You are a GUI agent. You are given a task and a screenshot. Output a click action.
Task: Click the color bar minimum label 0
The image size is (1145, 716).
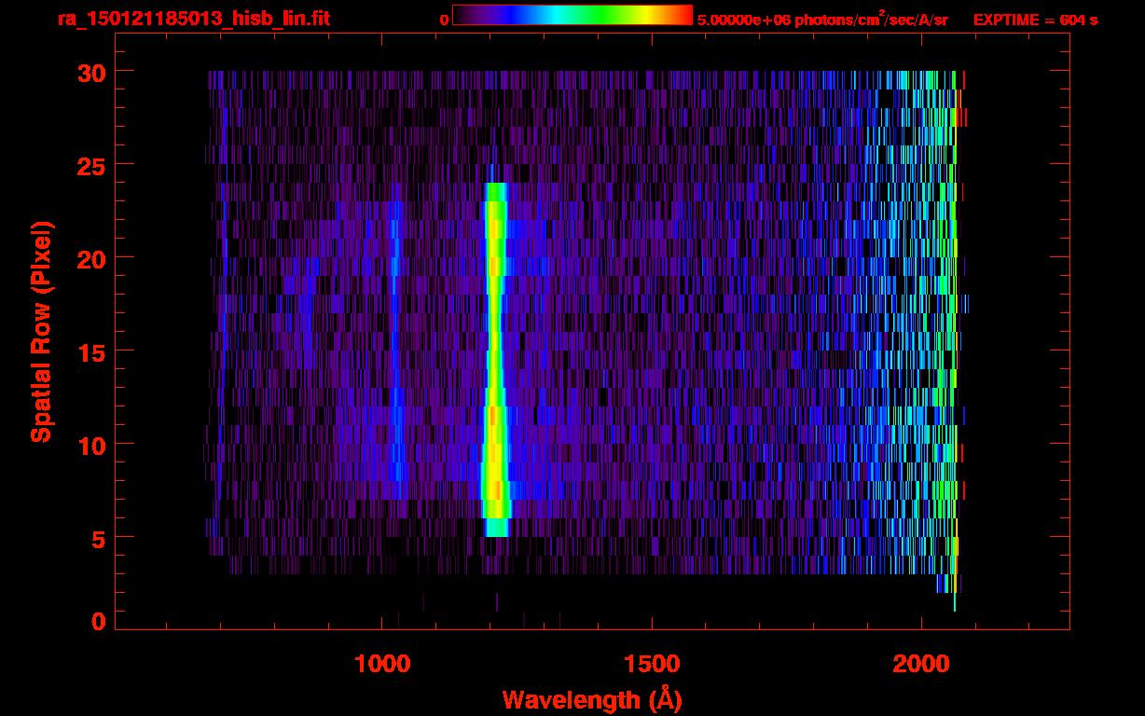pyautogui.click(x=444, y=20)
